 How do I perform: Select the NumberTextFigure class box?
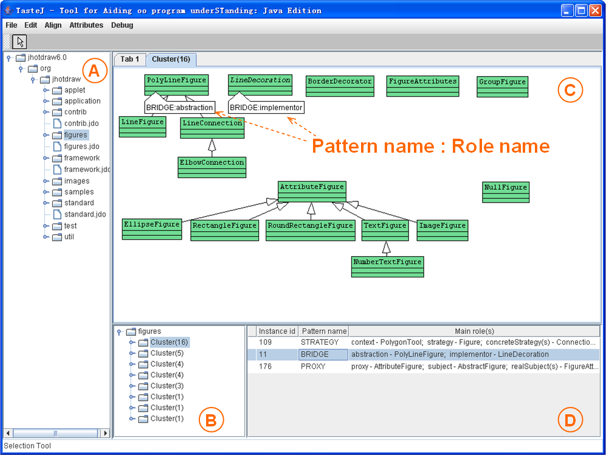[388, 266]
